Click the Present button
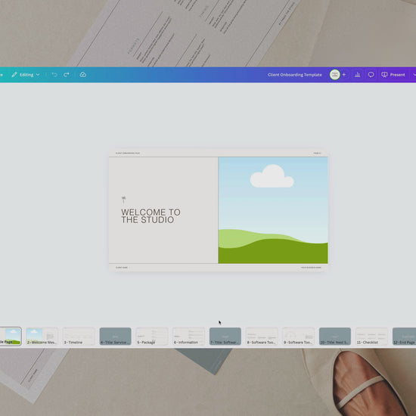Screen dimensions: 416x416 click(393, 75)
